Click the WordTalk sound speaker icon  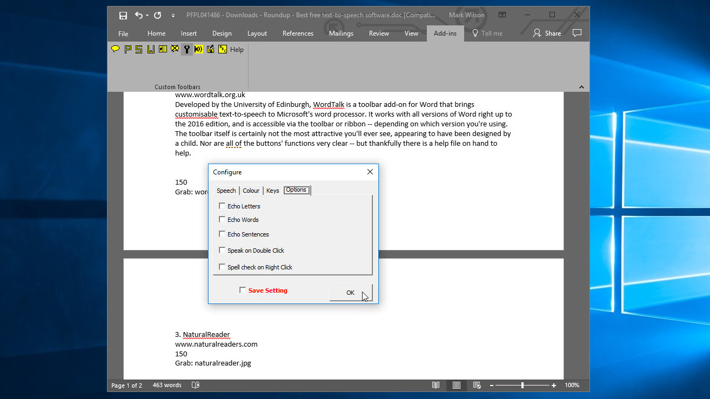199,49
